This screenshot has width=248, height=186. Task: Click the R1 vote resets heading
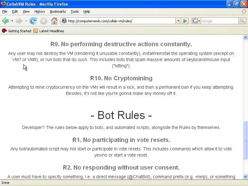[x=121, y=140]
